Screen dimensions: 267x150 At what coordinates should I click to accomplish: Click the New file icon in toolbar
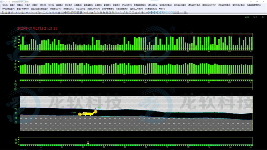pos(3,13)
